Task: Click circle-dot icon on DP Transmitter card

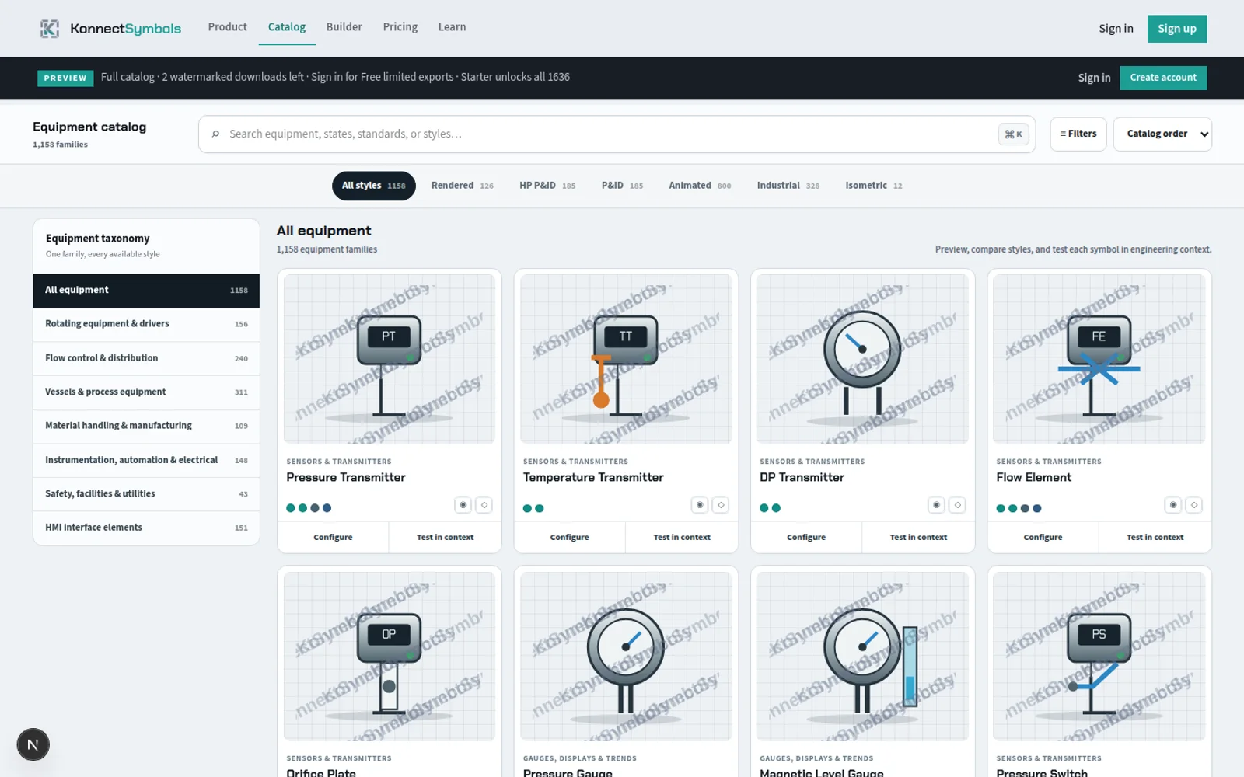Action: click(x=936, y=505)
